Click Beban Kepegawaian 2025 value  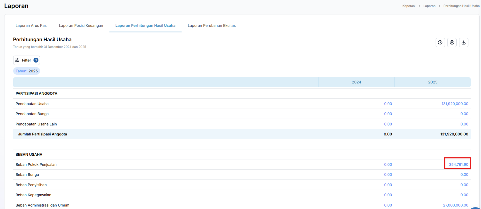464,195
